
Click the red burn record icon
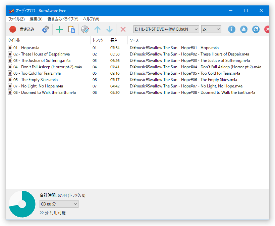coord(13,29)
